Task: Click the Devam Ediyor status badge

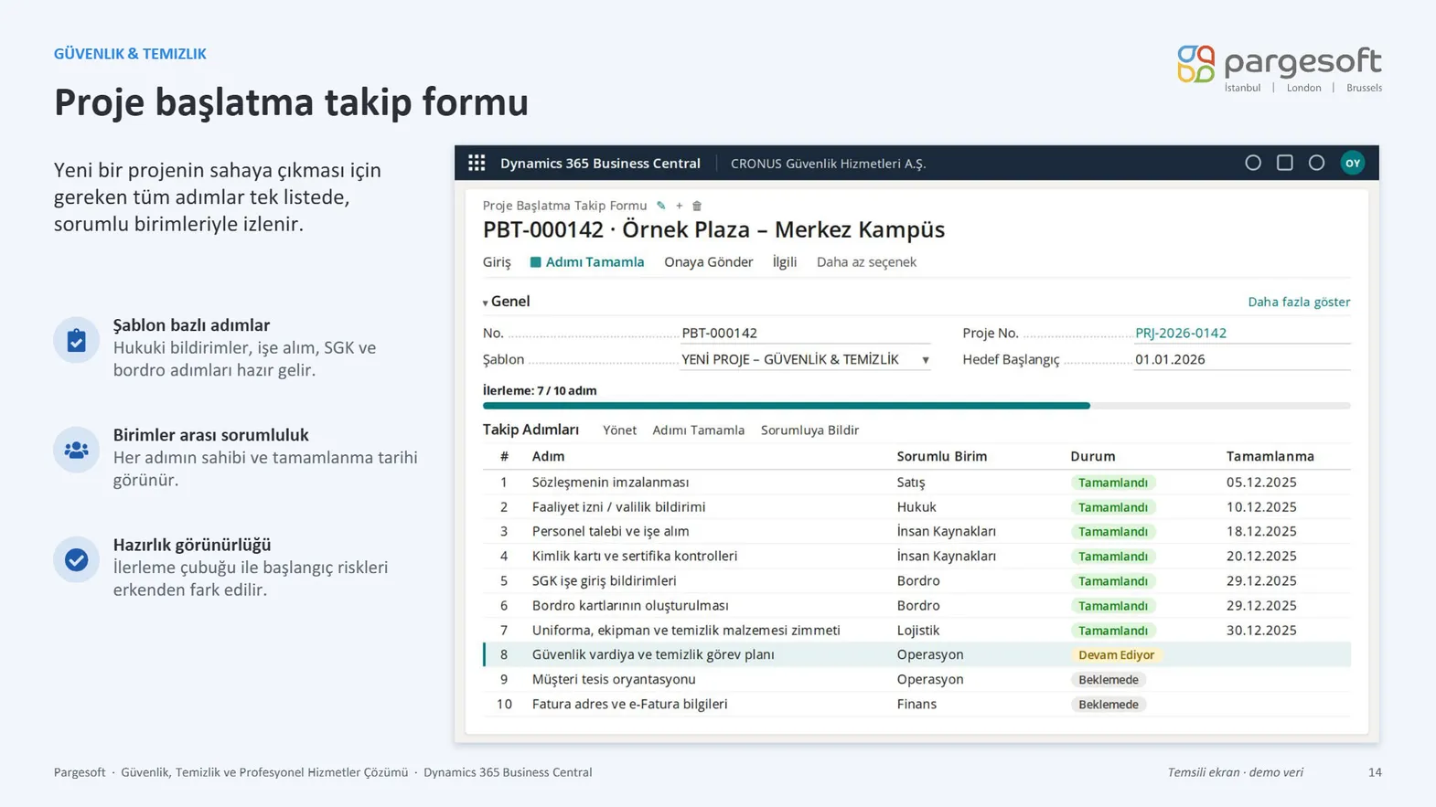Action: pyautogui.click(x=1116, y=654)
